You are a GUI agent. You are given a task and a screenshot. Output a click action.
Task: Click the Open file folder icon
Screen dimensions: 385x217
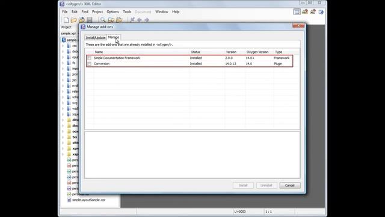point(73,20)
